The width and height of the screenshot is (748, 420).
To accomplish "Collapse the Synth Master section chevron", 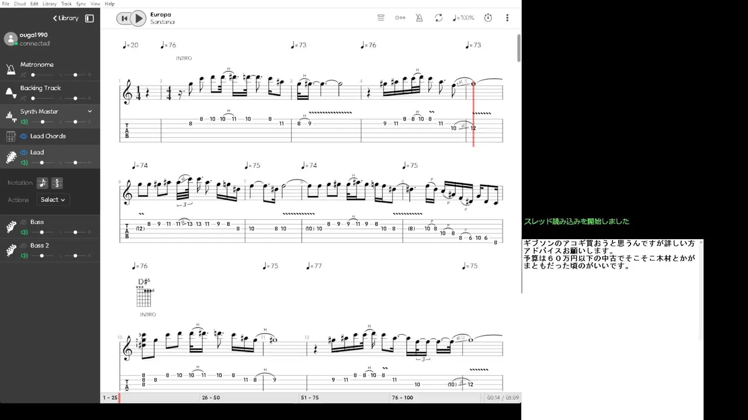I will point(90,111).
